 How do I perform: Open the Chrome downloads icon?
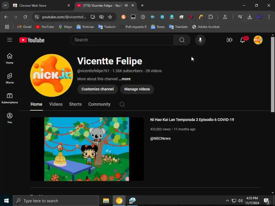(x=249, y=17)
